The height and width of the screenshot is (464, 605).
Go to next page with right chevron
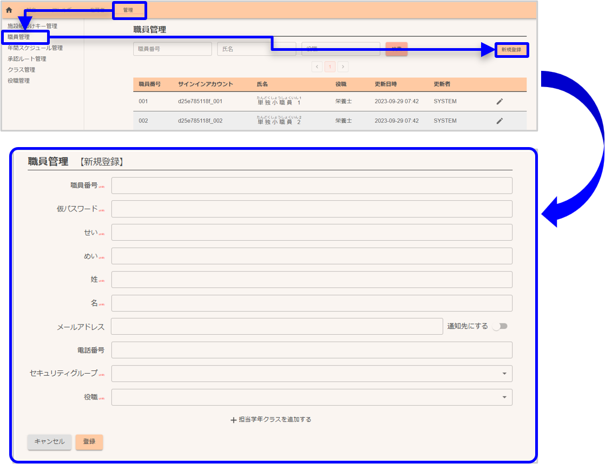[x=343, y=67]
